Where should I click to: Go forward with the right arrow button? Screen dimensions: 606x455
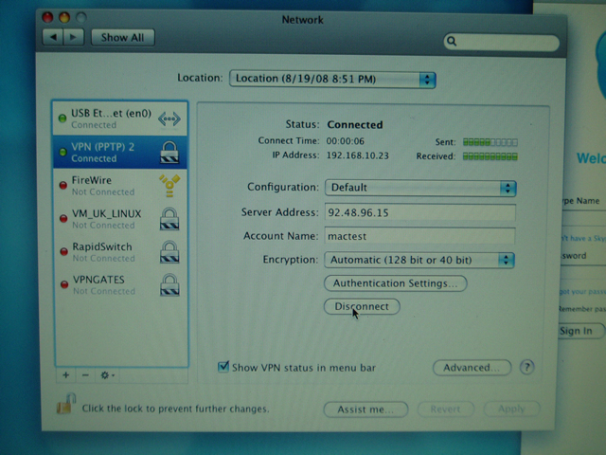(x=74, y=38)
